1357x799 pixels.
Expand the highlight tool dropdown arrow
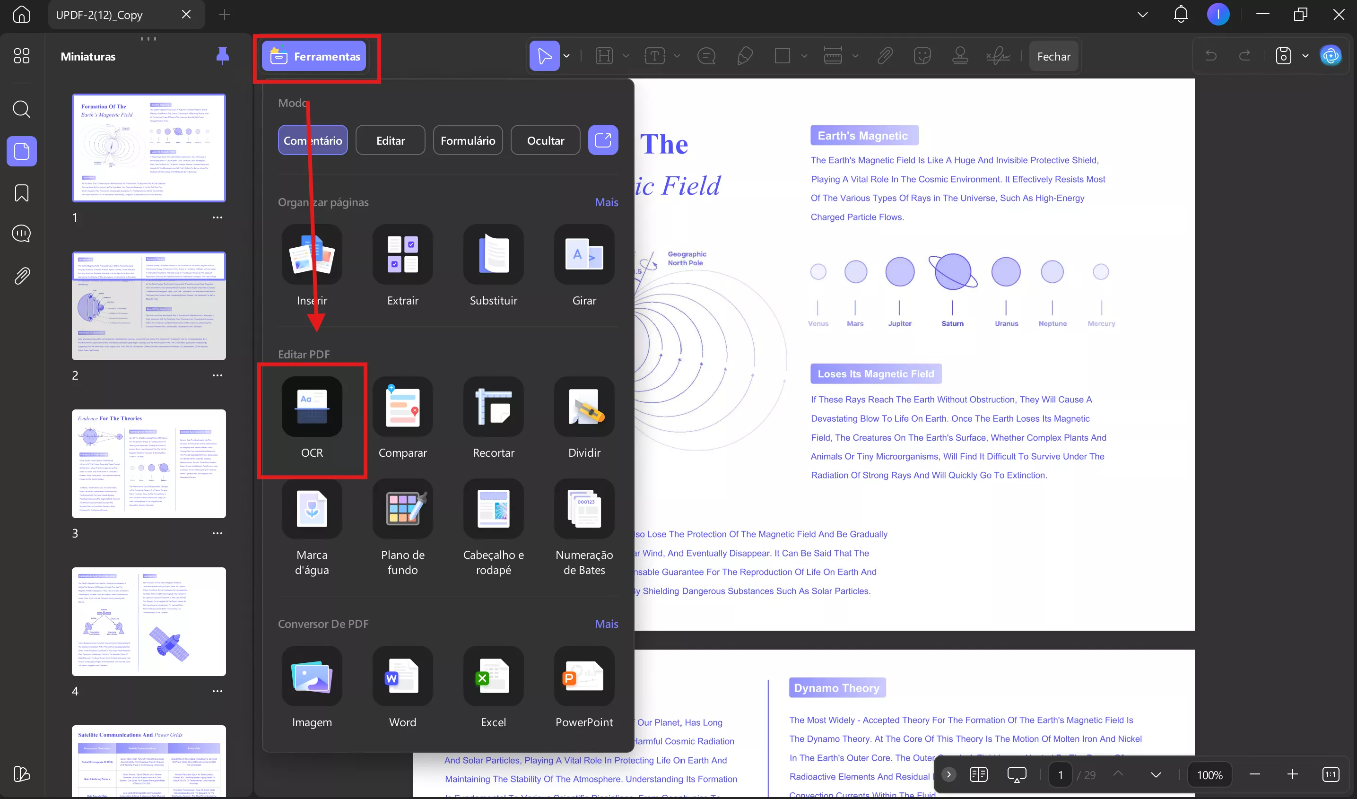point(626,56)
